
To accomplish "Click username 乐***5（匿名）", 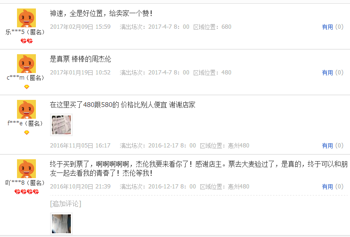I will pos(25,32).
